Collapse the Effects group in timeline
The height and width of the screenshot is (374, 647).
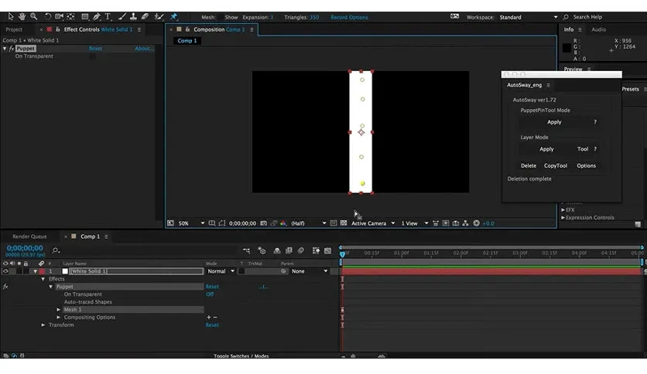(43, 279)
